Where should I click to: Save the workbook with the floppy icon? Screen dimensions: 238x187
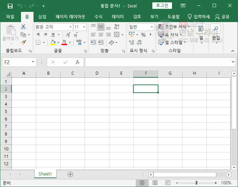coord(10,6)
